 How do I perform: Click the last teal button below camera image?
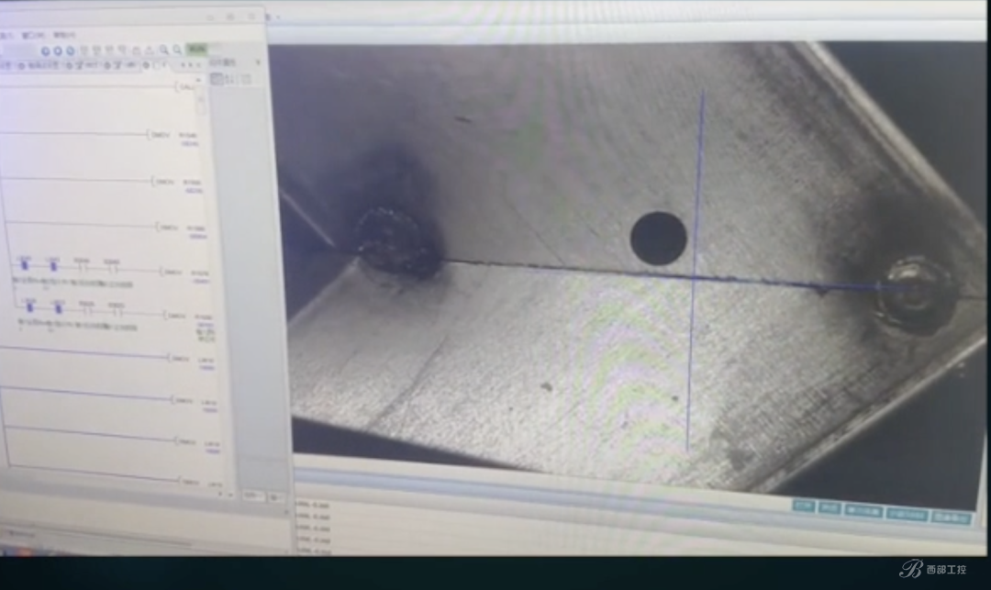(x=952, y=518)
